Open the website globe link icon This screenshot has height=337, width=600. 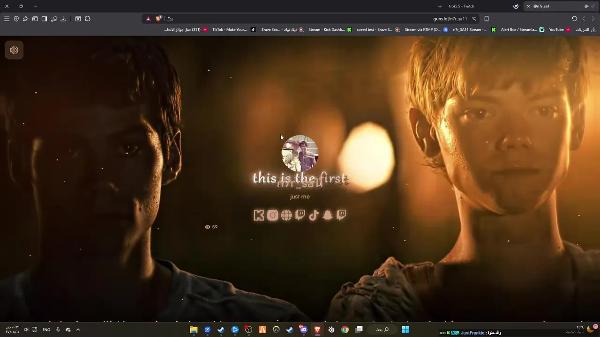286,215
